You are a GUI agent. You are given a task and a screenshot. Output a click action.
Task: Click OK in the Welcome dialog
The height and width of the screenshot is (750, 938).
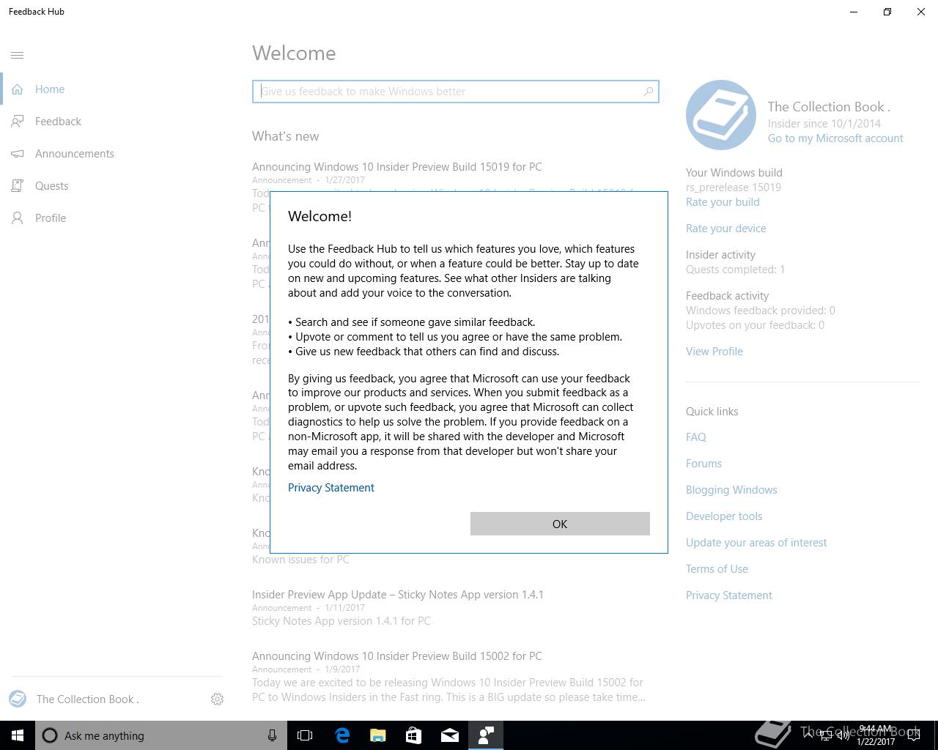click(560, 524)
